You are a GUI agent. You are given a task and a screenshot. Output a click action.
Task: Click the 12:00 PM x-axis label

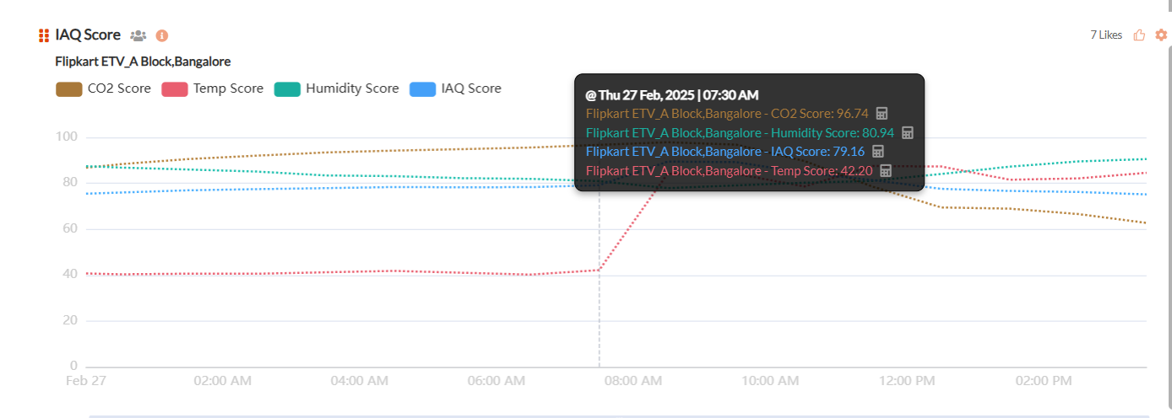coord(908,381)
